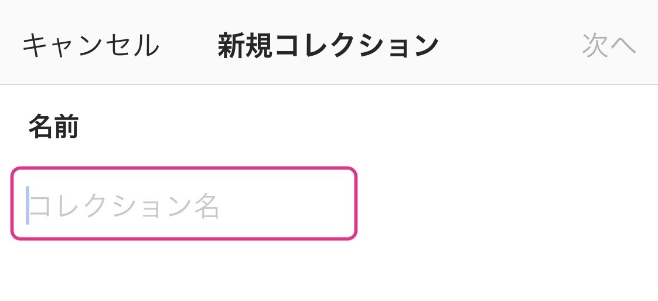
Task: Tap the キャンセル button
Action: click(x=91, y=46)
